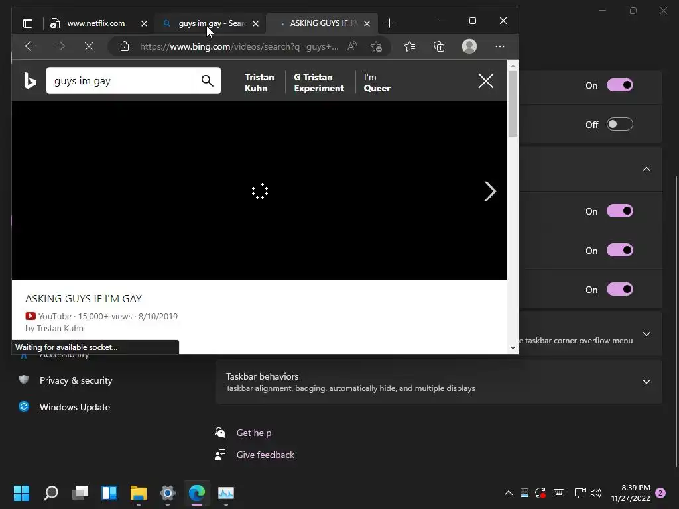Open notification center badge
Viewport: 679px width, 509px height.
point(660,493)
